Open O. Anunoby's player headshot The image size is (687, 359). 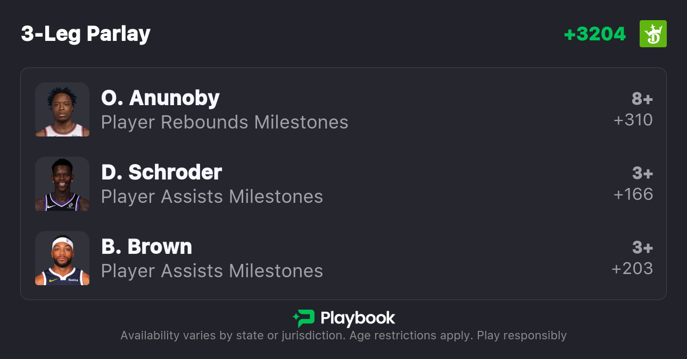pyautogui.click(x=62, y=109)
